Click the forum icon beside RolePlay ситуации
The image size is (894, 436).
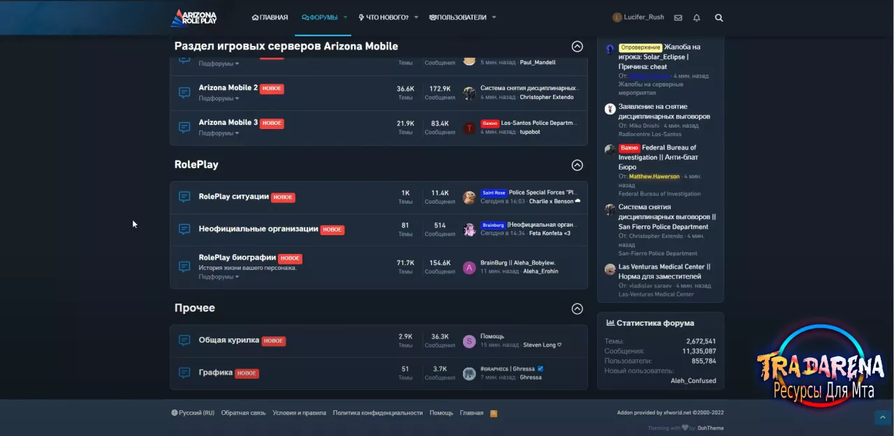click(184, 197)
